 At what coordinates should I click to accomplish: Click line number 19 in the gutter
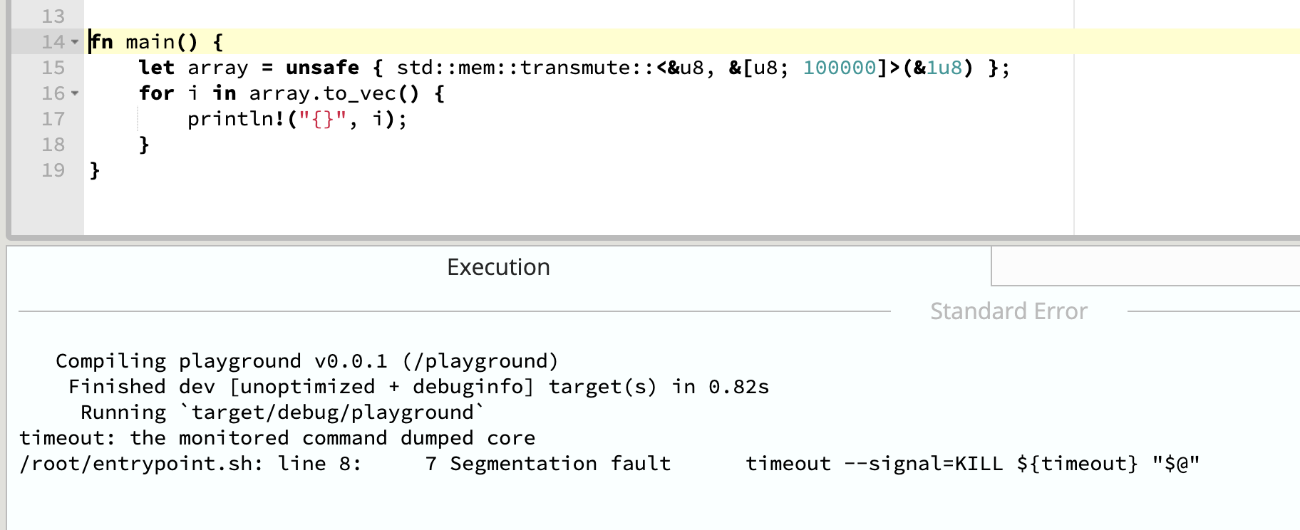click(x=53, y=170)
